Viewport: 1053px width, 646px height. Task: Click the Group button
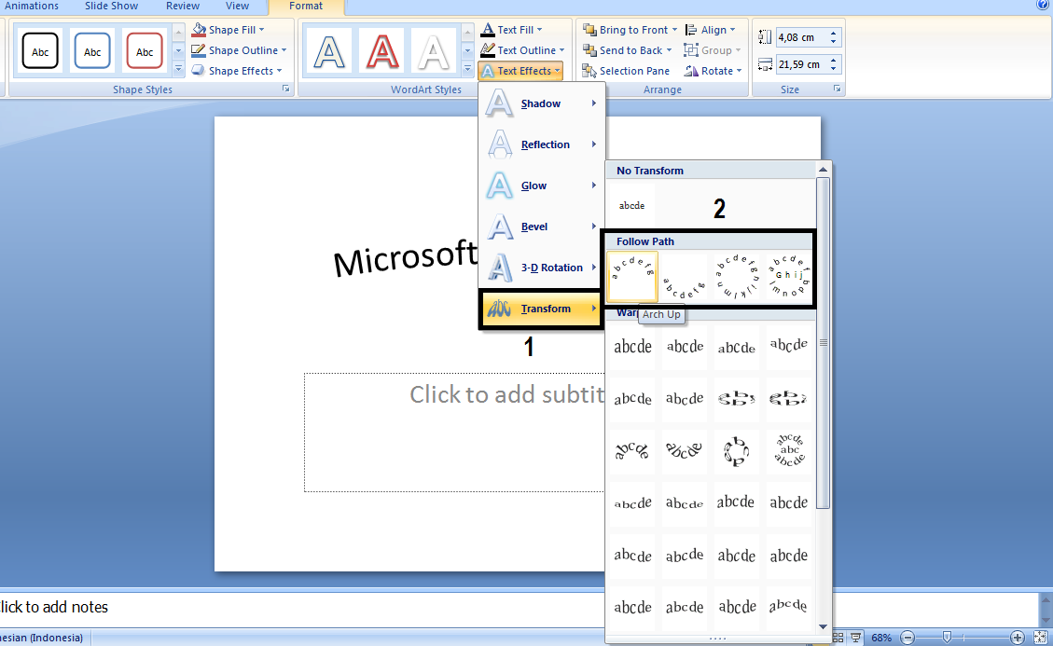(x=712, y=50)
